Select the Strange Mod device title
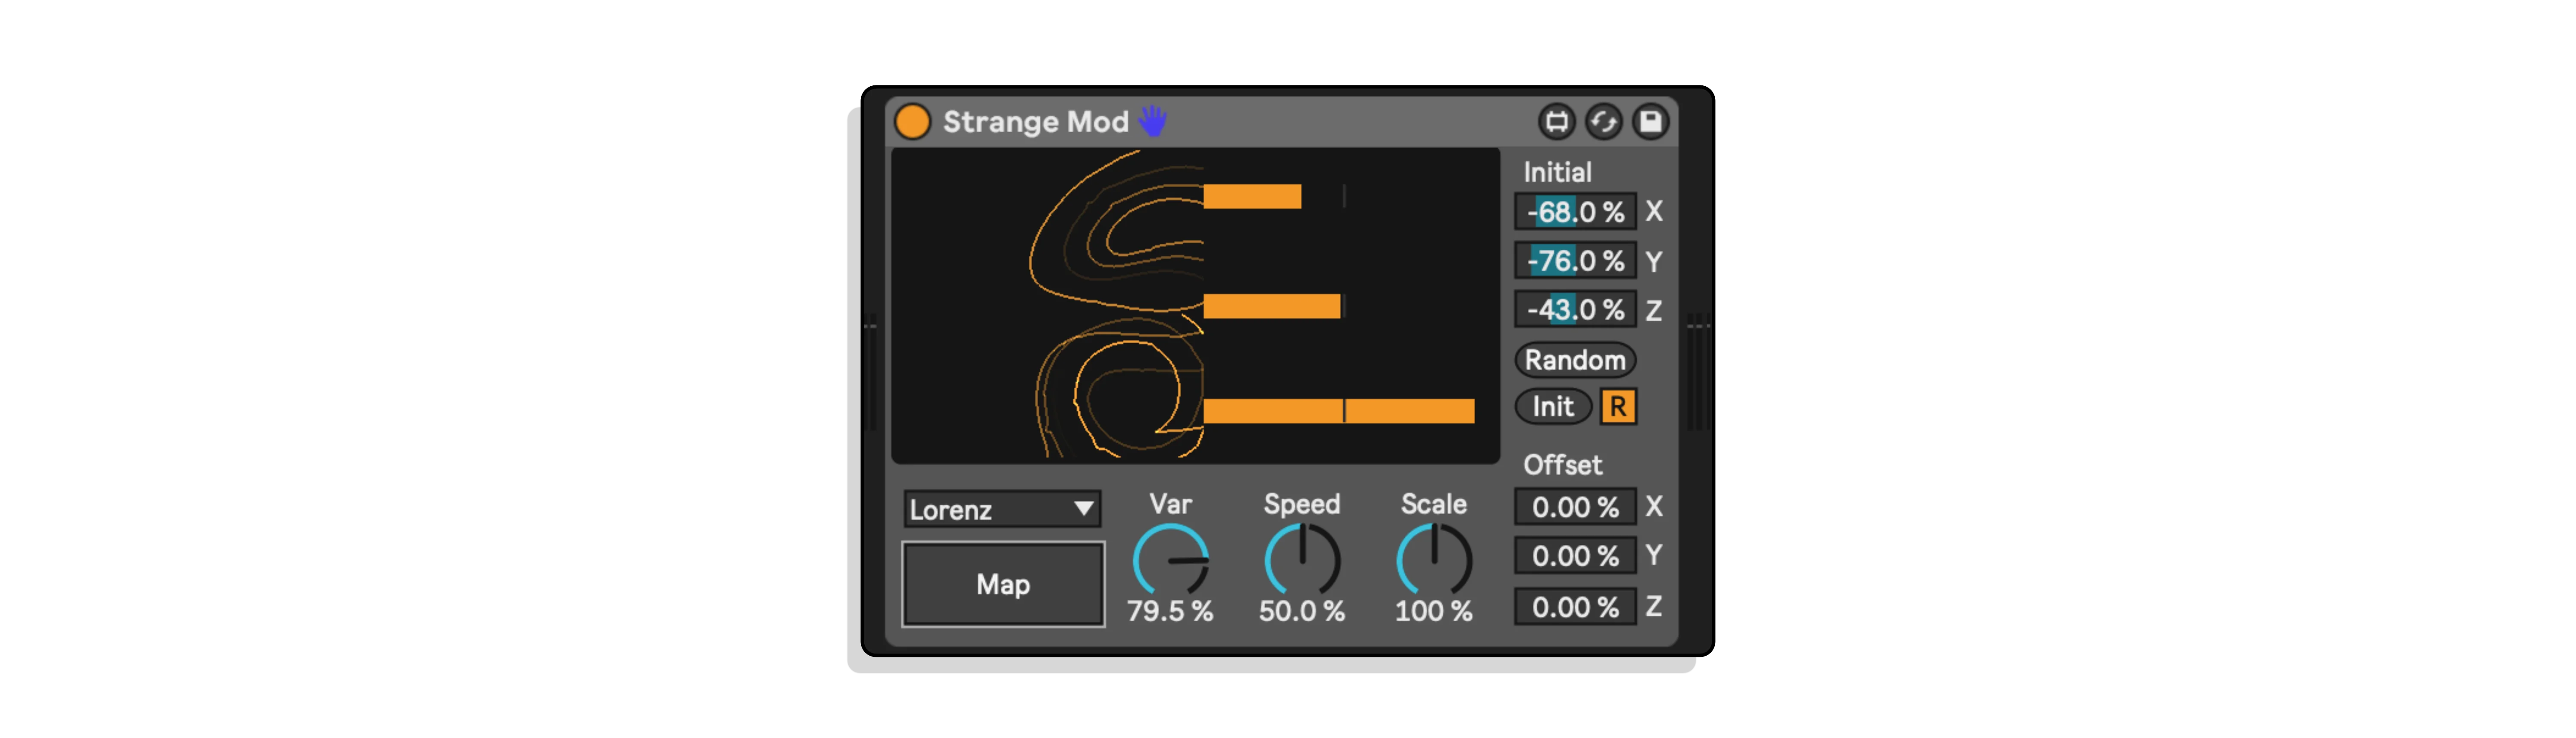 (1035, 122)
